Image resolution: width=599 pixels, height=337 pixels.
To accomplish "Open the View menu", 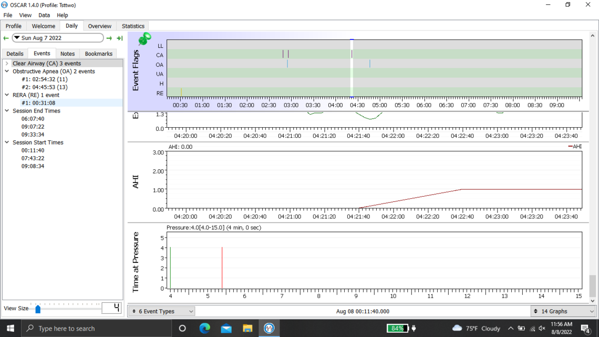I will (x=25, y=15).
